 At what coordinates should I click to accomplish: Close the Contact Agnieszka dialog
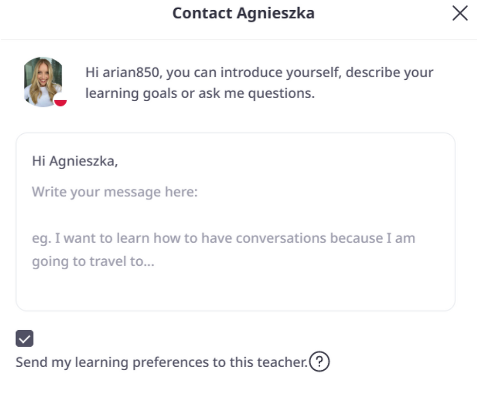click(x=459, y=13)
